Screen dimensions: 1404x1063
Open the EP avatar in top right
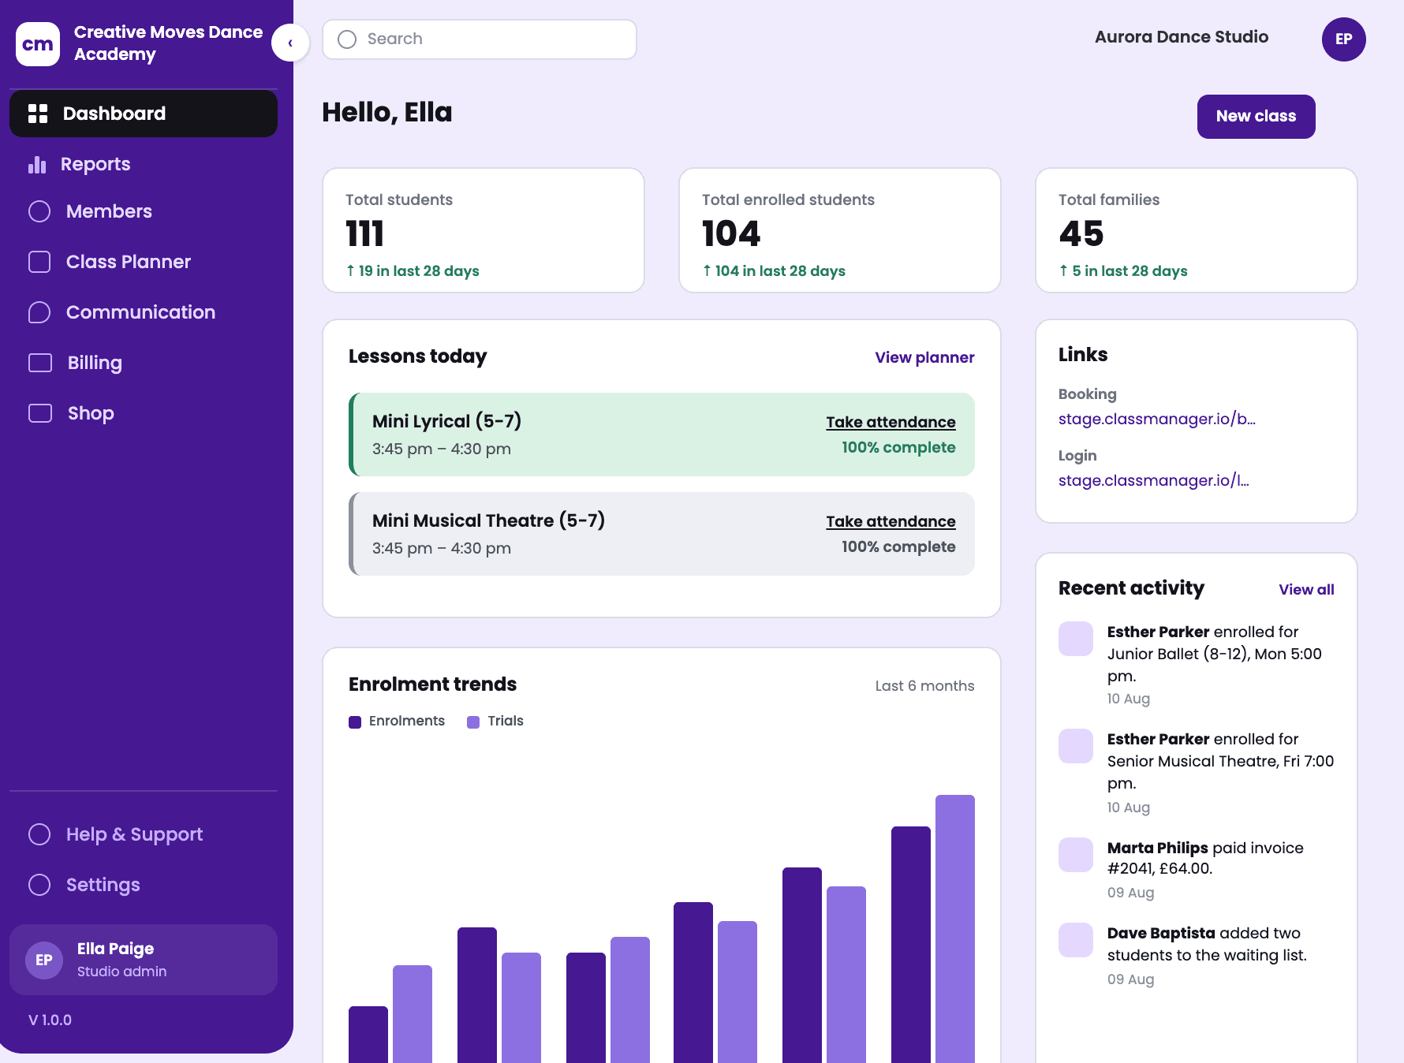pos(1344,39)
